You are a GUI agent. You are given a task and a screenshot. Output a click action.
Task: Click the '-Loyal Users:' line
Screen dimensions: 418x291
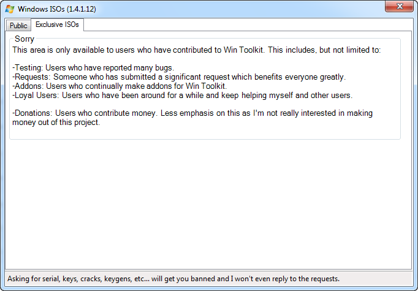(183, 96)
